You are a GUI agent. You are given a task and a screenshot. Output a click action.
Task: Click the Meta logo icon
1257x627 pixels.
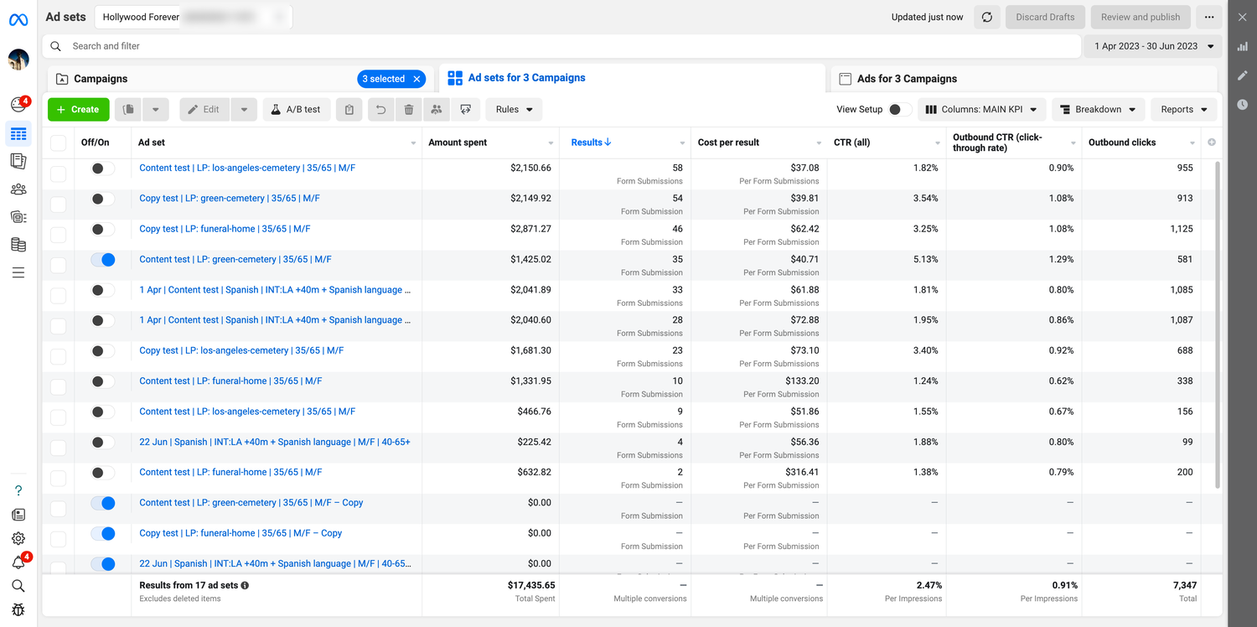point(18,19)
